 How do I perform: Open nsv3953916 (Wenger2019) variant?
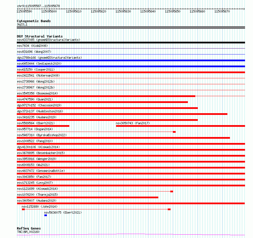37,159
